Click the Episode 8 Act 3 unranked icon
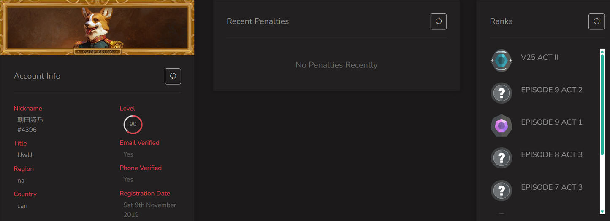Viewport: 610px width, 221px height. pos(502,158)
